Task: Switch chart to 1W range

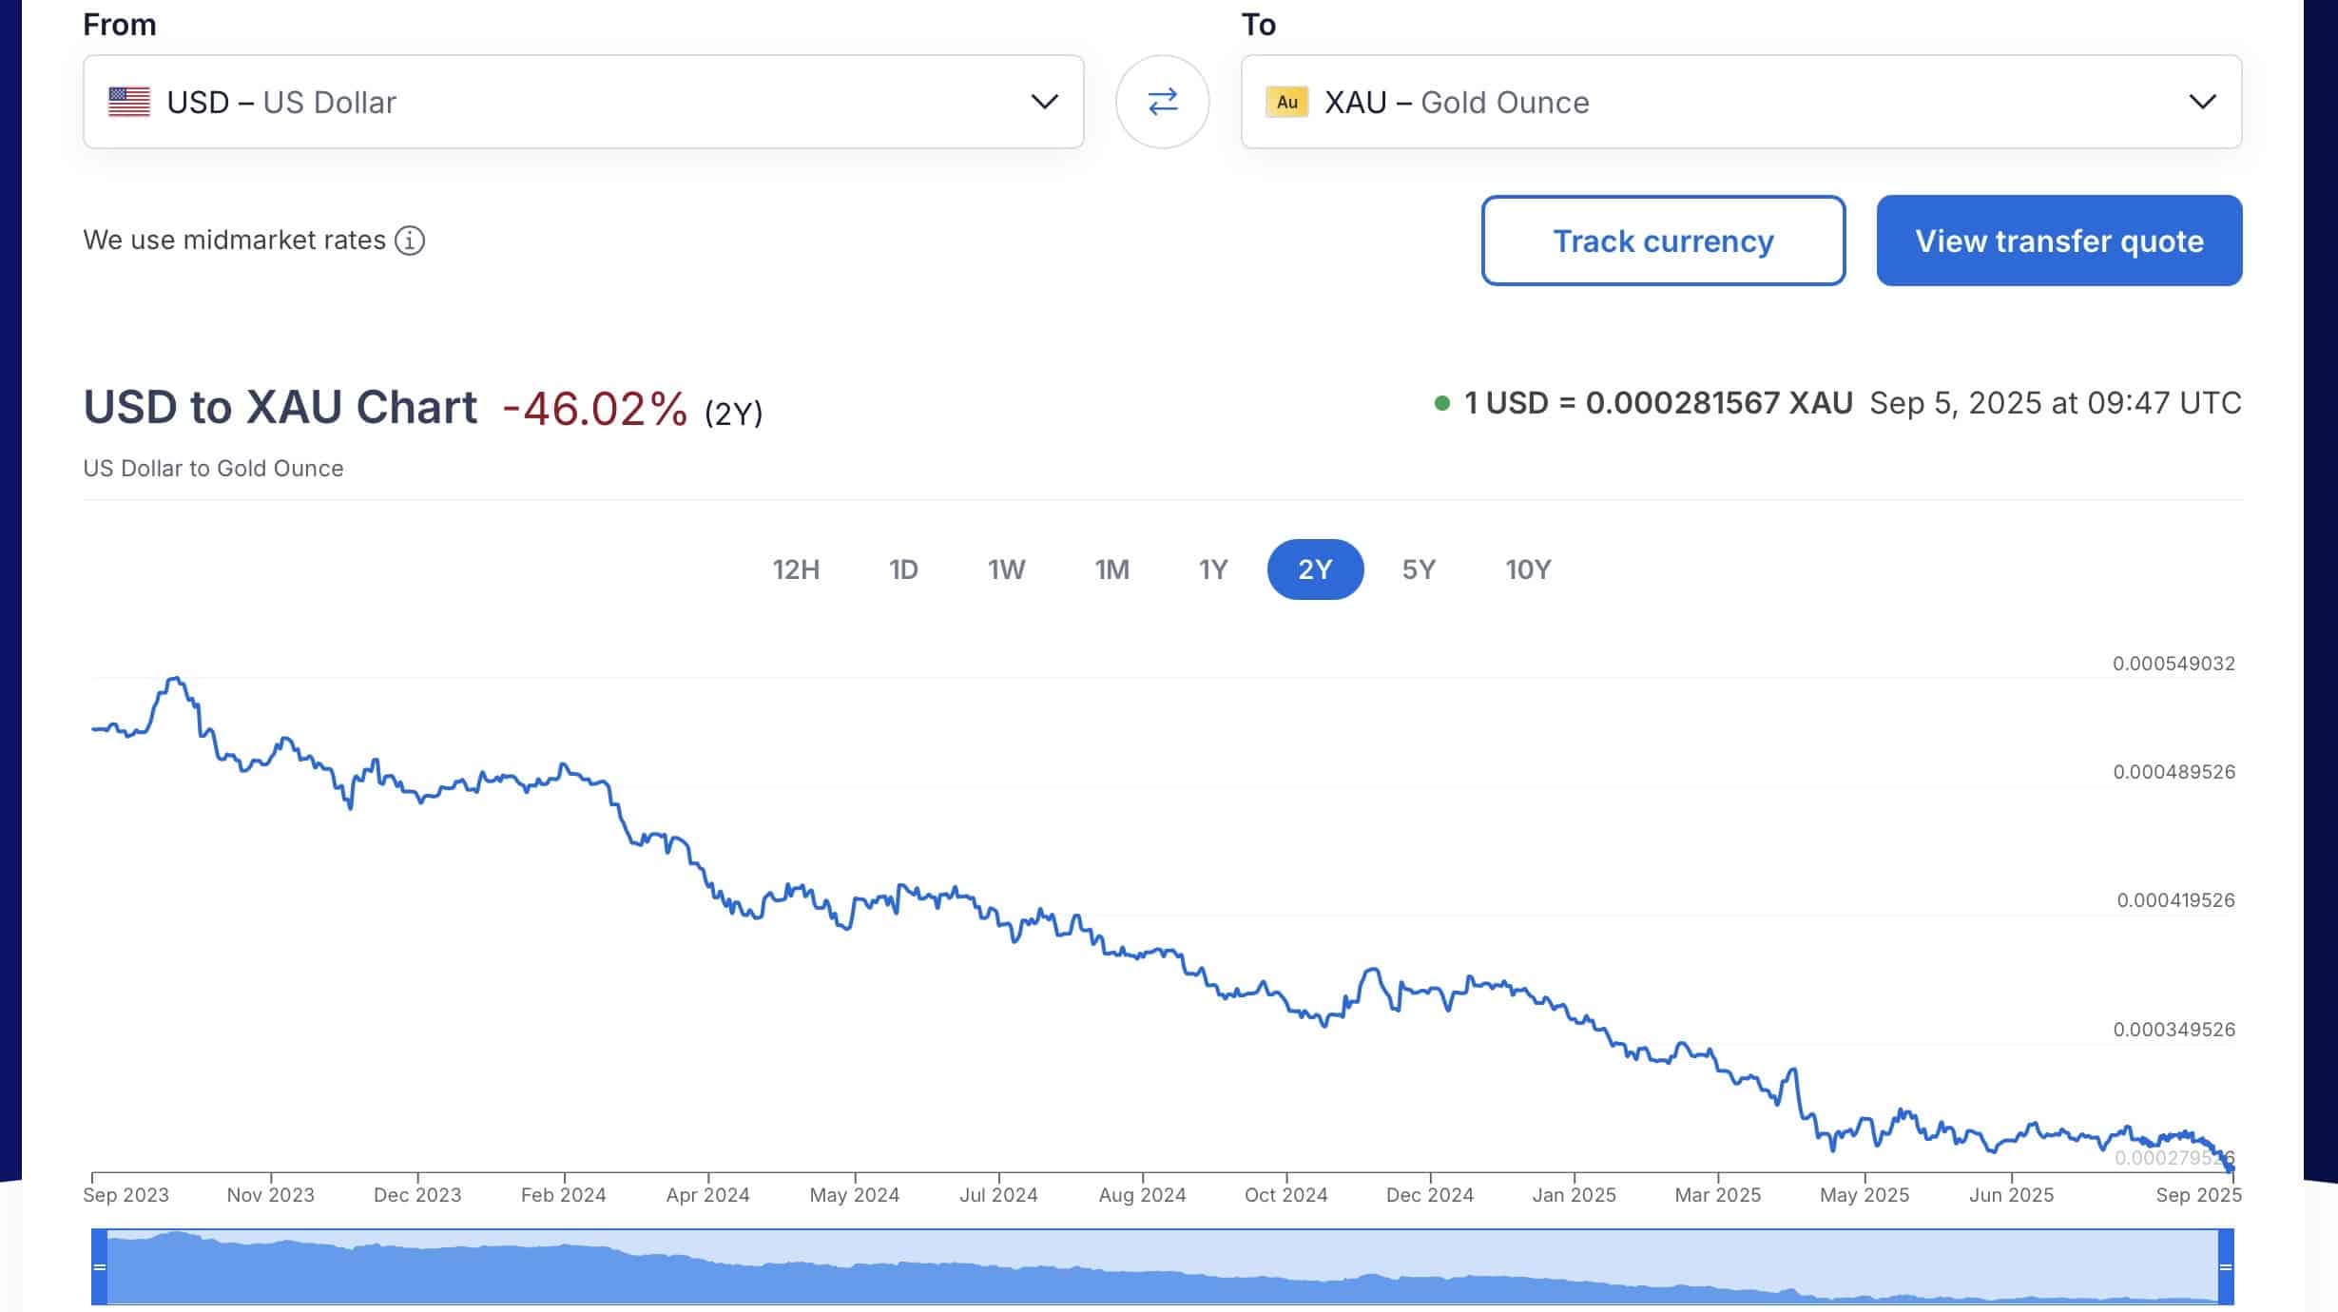Action: (1006, 569)
